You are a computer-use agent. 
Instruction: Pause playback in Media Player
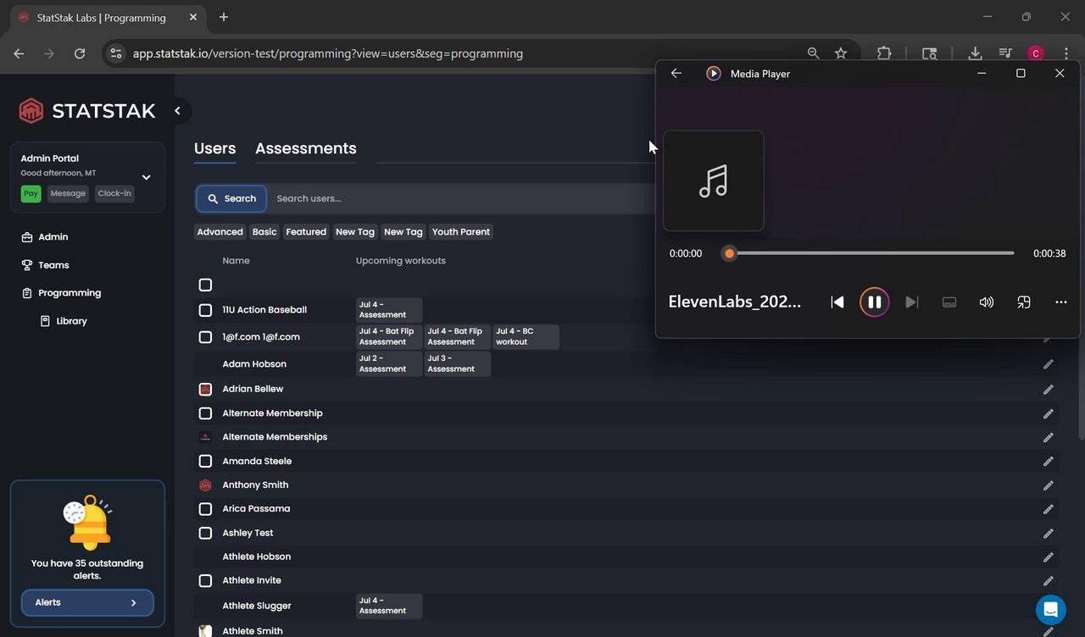[x=874, y=302]
